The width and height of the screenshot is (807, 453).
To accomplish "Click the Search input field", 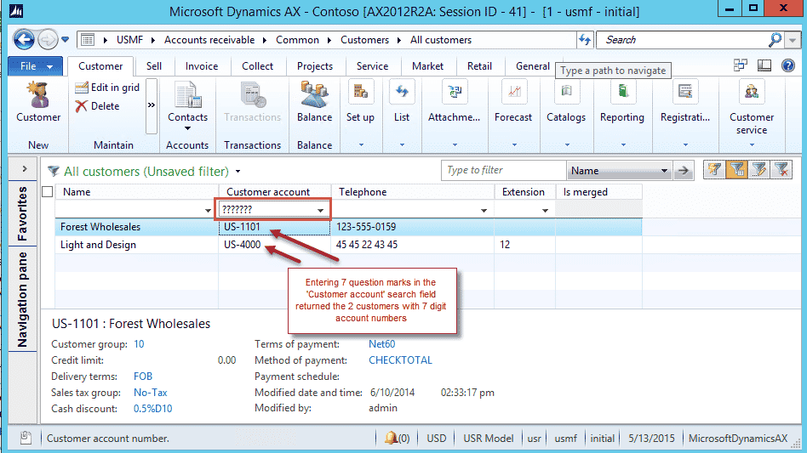I will pyautogui.click(x=682, y=40).
